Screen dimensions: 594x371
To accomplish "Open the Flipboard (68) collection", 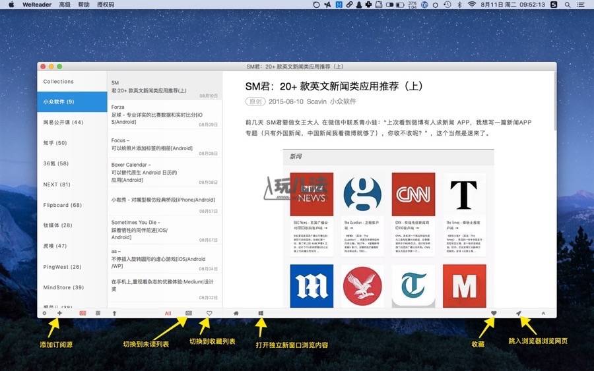I will [72, 205].
